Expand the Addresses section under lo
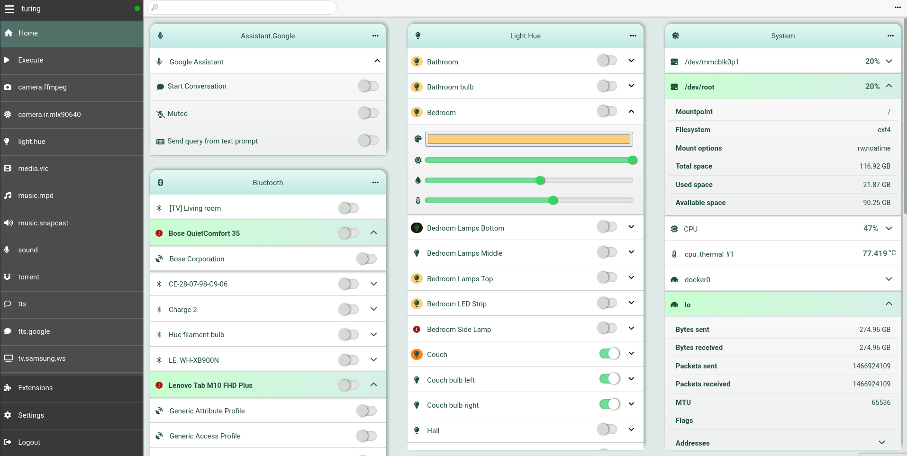This screenshot has width=907, height=456. pos(882,442)
